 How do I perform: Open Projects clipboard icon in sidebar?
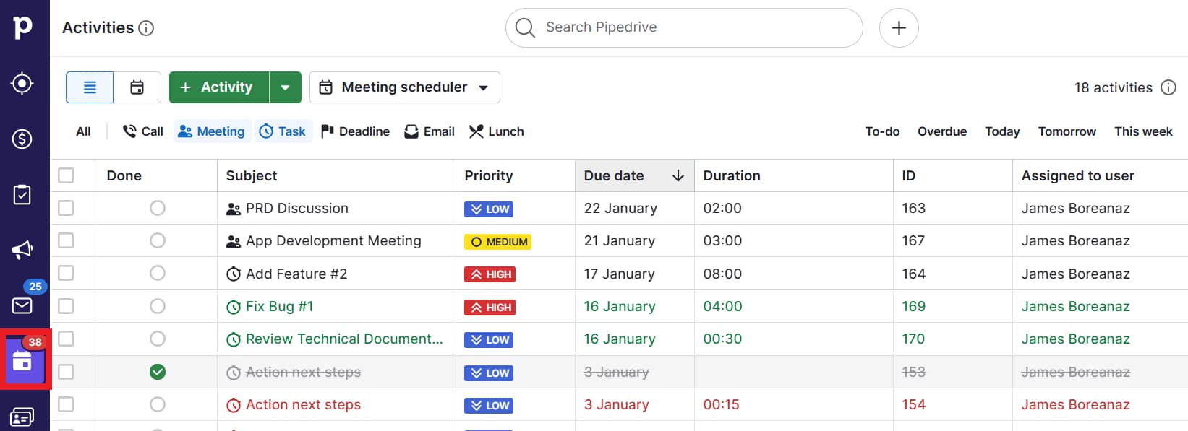pos(22,194)
